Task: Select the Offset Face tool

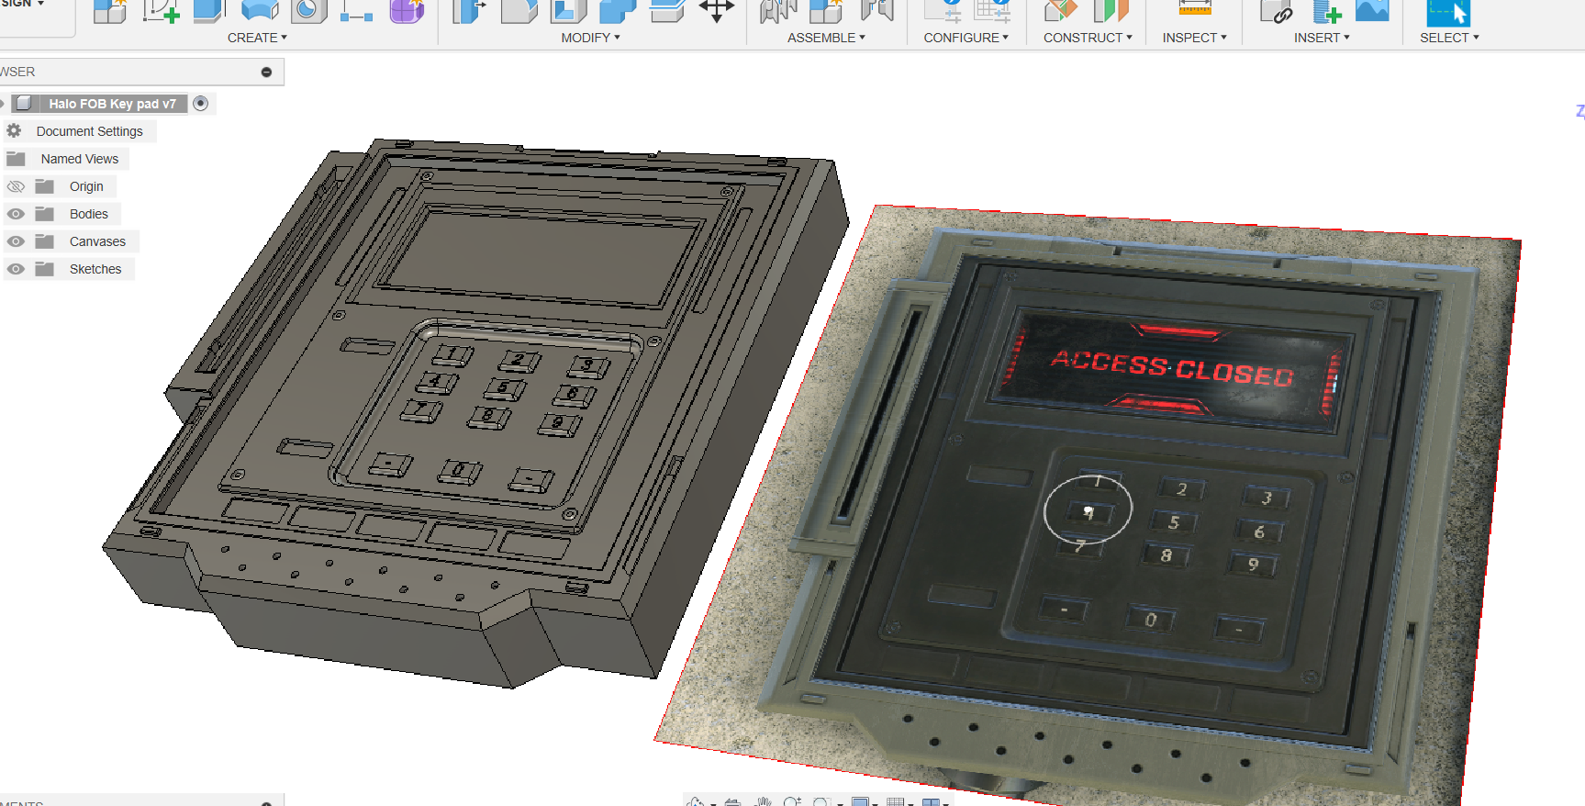Action: (x=667, y=11)
